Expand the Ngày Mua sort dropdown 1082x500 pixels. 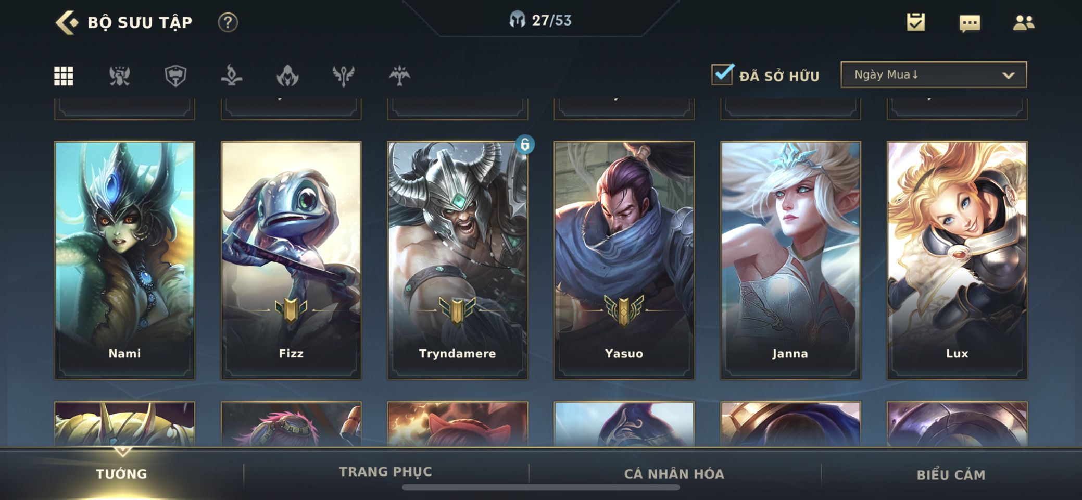pyautogui.click(x=934, y=74)
